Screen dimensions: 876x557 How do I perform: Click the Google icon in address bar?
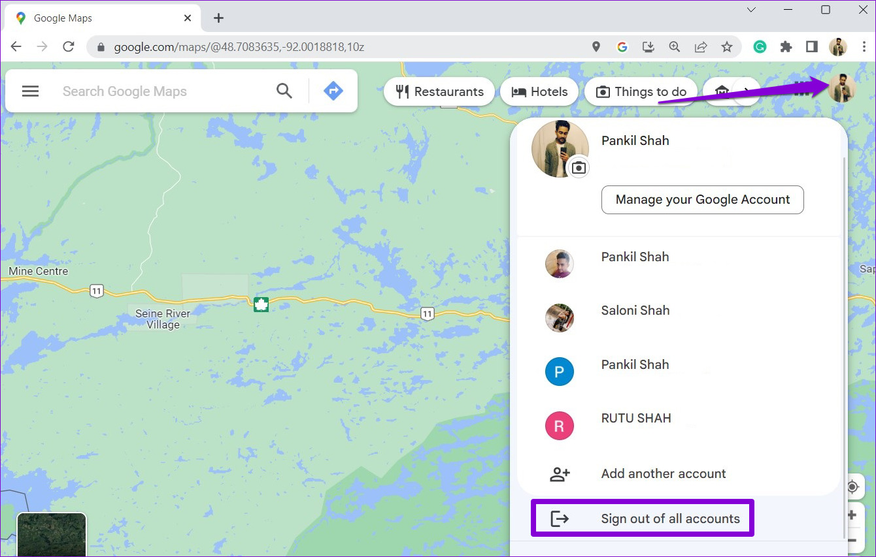click(x=622, y=47)
